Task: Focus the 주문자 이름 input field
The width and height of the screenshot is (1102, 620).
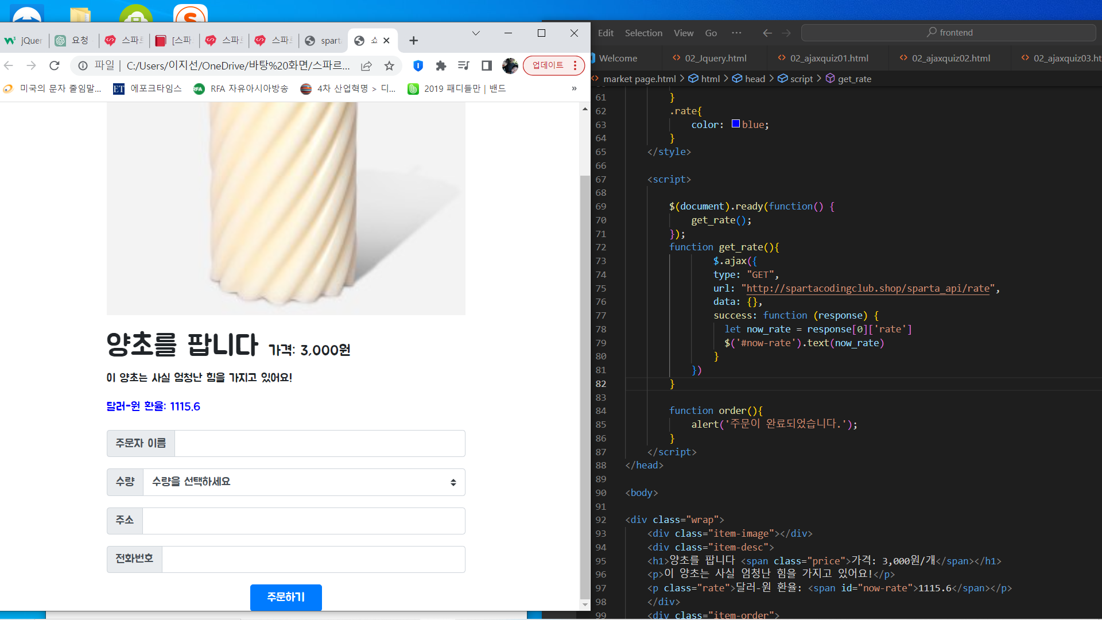Action: 320,444
